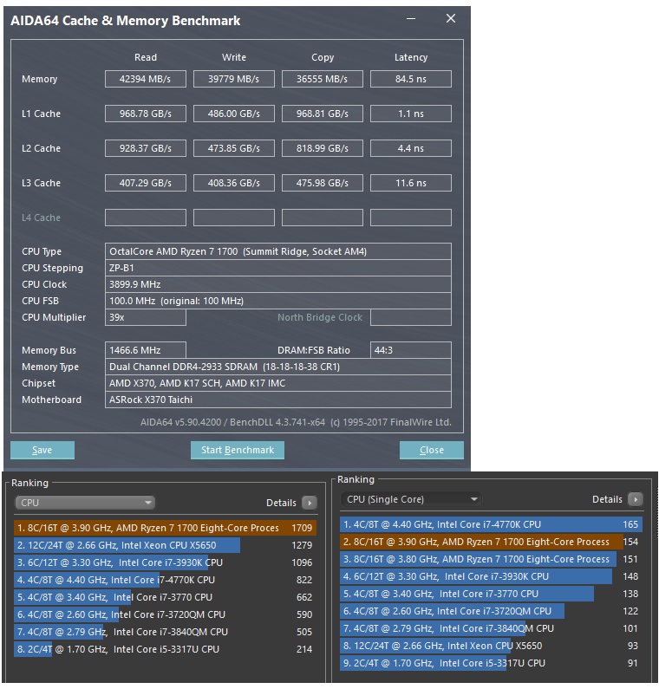
Task: Click CPU FSB value 100.0 MHz
Action: (x=277, y=301)
